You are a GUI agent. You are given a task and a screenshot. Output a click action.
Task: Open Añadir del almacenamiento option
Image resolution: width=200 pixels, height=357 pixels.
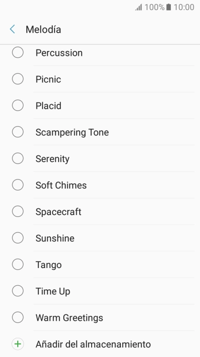100,344
